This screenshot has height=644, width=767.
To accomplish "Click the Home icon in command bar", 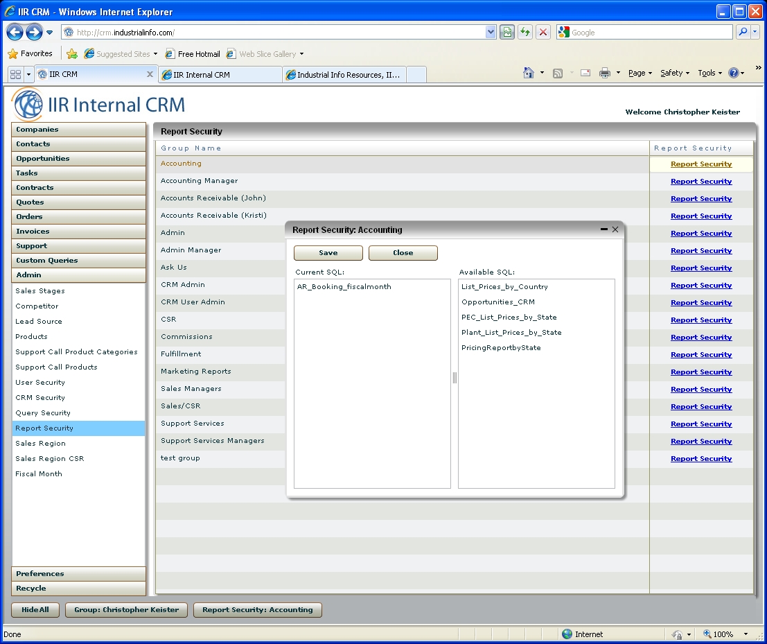I will (529, 73).
